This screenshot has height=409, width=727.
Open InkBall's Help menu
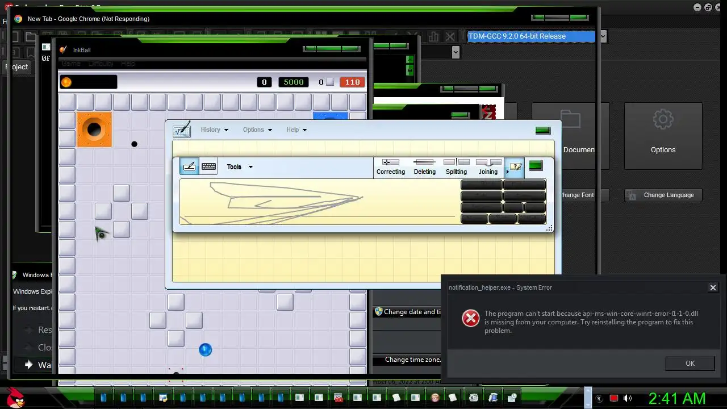[128, 64]
